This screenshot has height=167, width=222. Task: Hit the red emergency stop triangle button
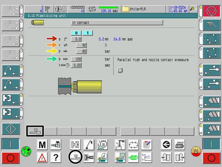(211, 11)
